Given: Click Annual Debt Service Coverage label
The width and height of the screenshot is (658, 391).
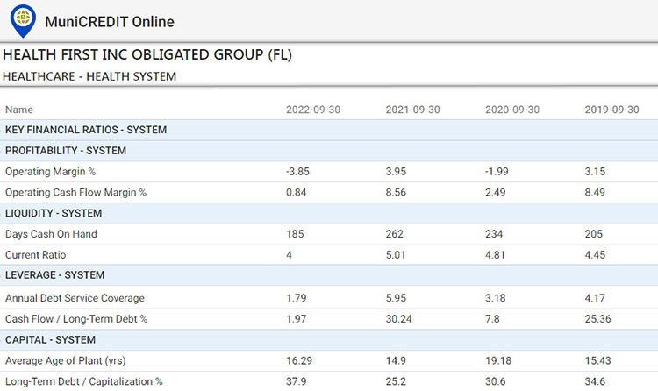Looking at the screenshot, I should click(75, 298).
